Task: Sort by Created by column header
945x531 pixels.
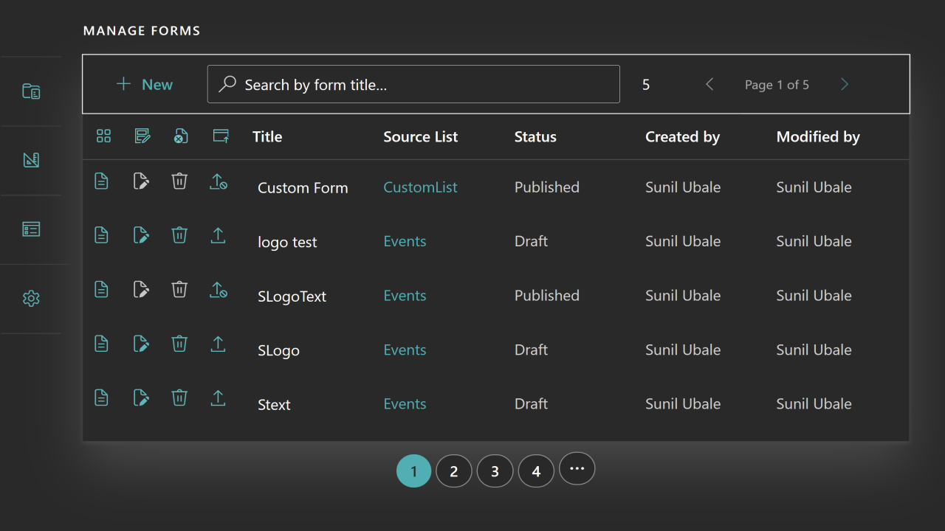Action: [x=682, y=136]
